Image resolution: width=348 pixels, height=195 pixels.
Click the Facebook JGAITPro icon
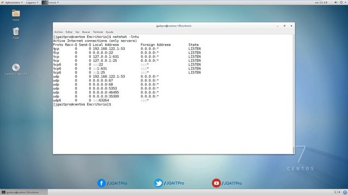tap(102, 183)
